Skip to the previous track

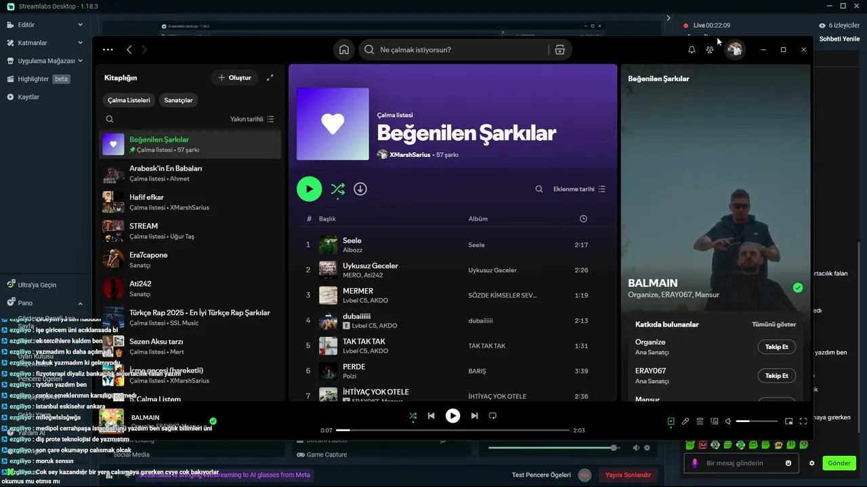(x=431, y=416)
